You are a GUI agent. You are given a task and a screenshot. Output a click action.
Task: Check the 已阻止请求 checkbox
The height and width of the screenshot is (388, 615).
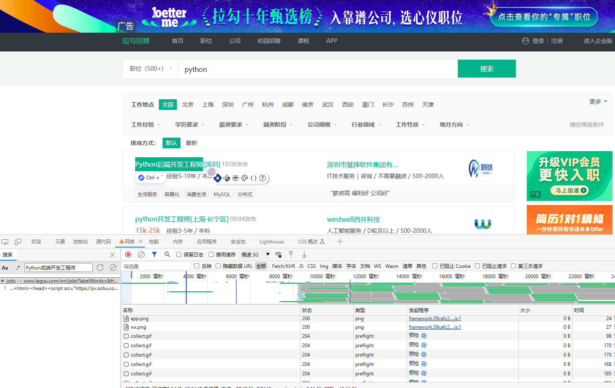tap(477, 266)
